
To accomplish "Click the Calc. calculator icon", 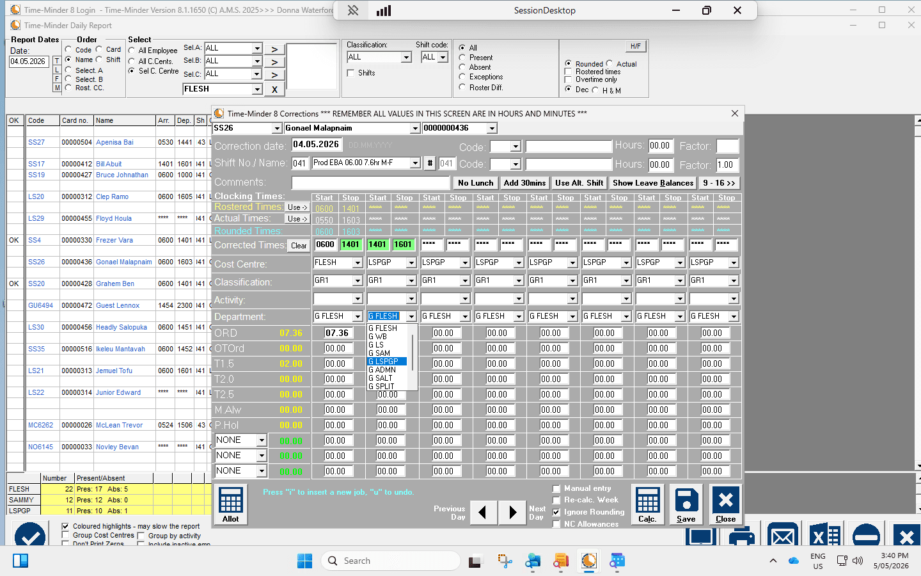I will [x=647, y=505].
